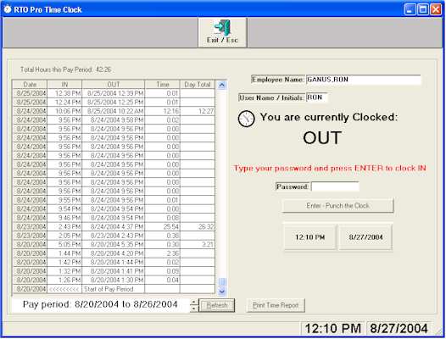
Task: Click the analog clock icon beside Clocked status
Action: tap(247, 119)
